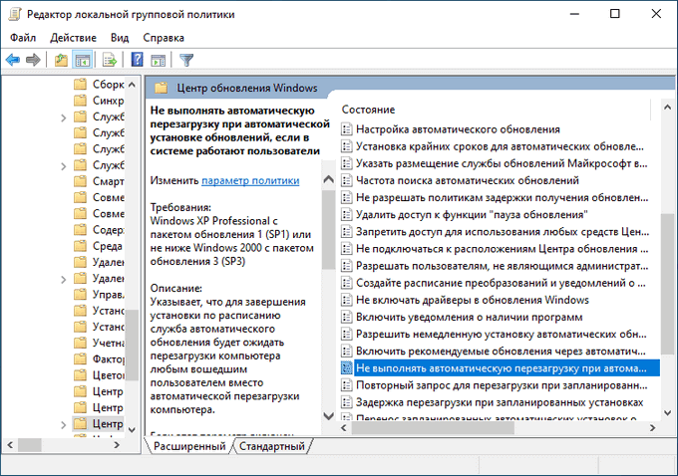Click policy icon for Настройка автоматического обновления

[346, 129]
